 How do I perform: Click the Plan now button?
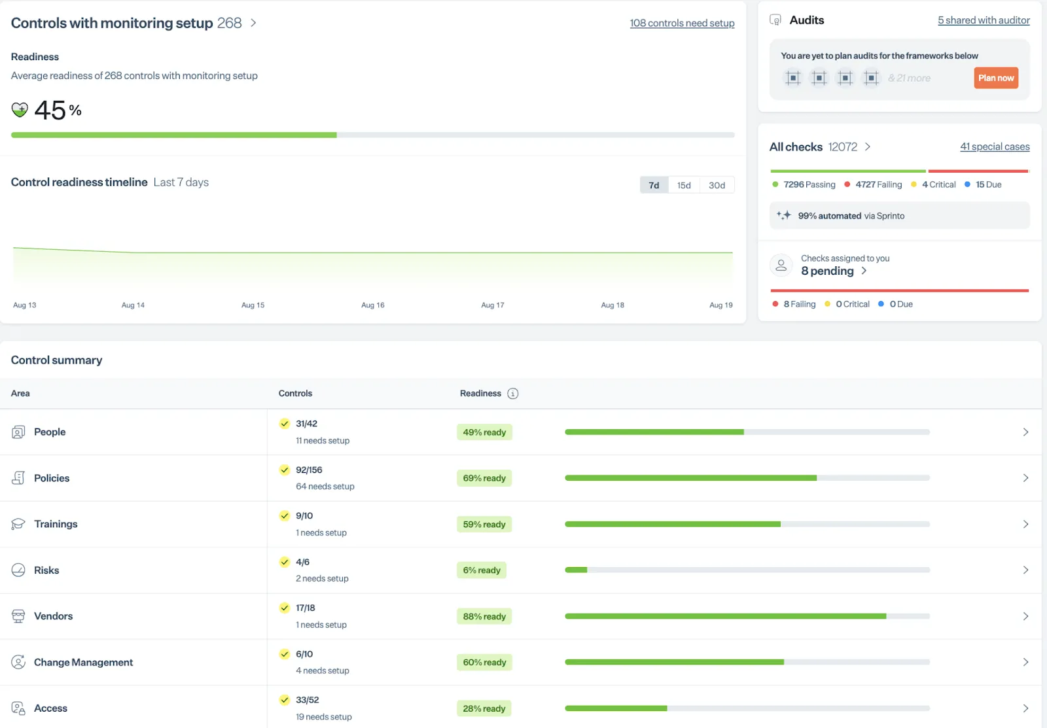click(x=995, y=78)
